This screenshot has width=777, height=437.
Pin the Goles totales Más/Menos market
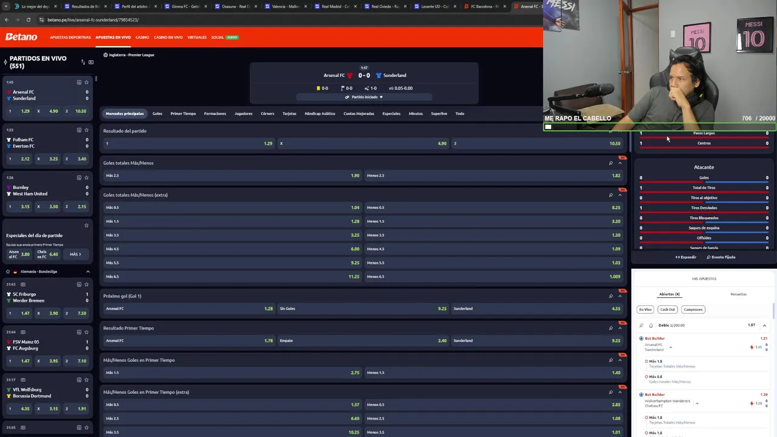click(611, 163)
